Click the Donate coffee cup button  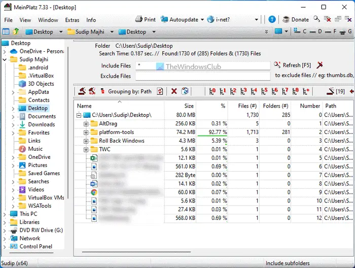click(296, 19)
